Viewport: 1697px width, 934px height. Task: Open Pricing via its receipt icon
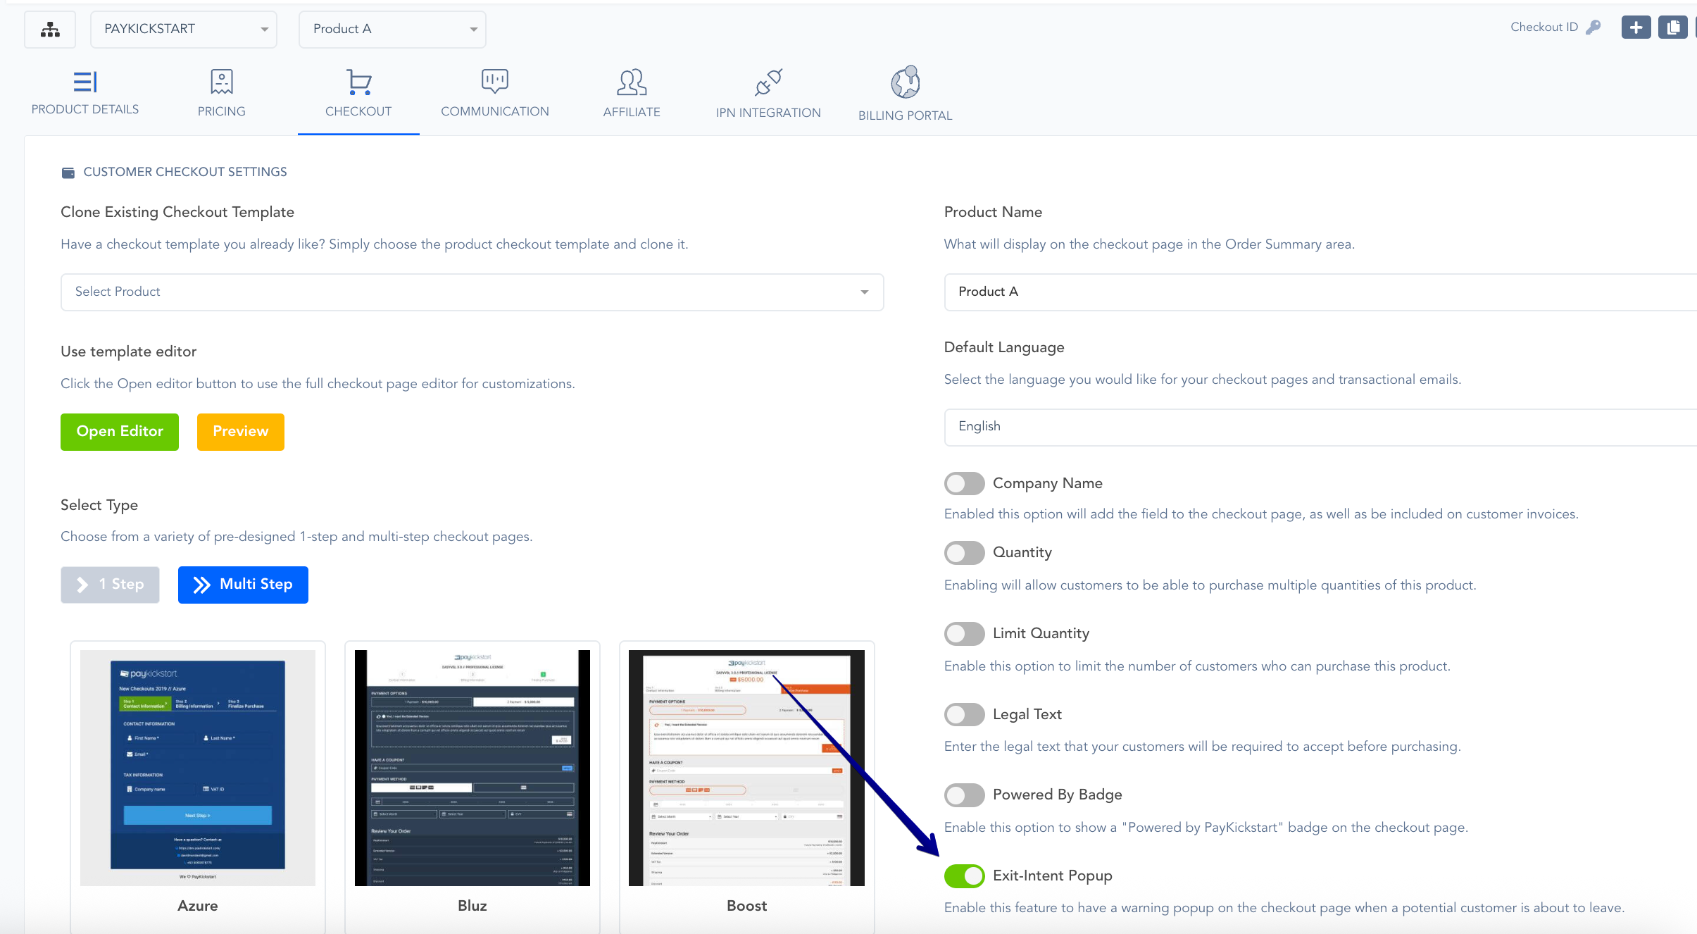tap(221, 82)
